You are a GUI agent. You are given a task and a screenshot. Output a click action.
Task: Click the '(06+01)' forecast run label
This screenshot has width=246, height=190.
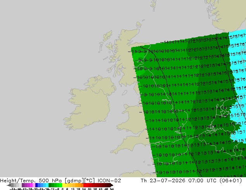(x=230, y=181)
